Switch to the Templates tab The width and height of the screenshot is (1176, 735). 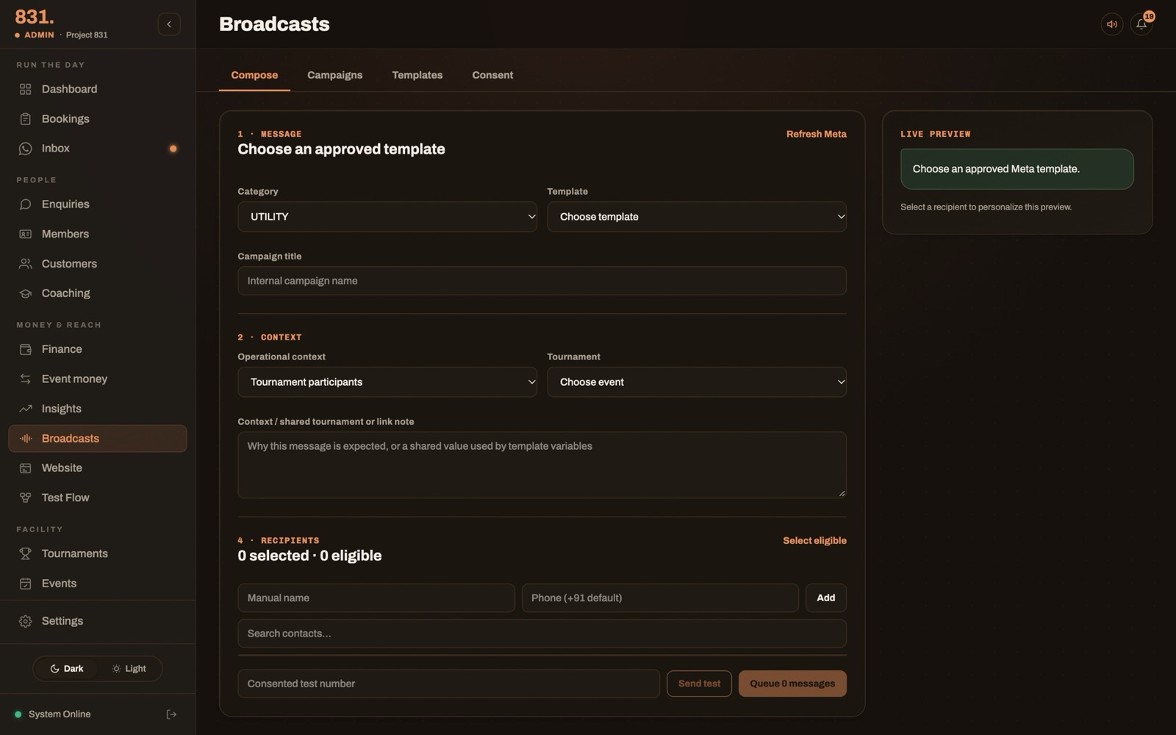click(x=417, y=75)
